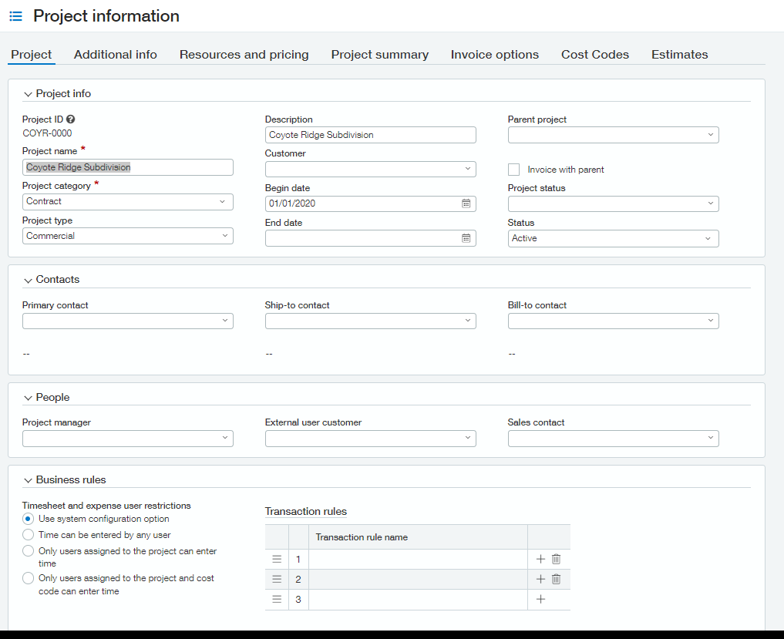The height and width of the screenshot is (639, 784).
Task: Open the Cost Codes tab
Action: tap(594, 55)
